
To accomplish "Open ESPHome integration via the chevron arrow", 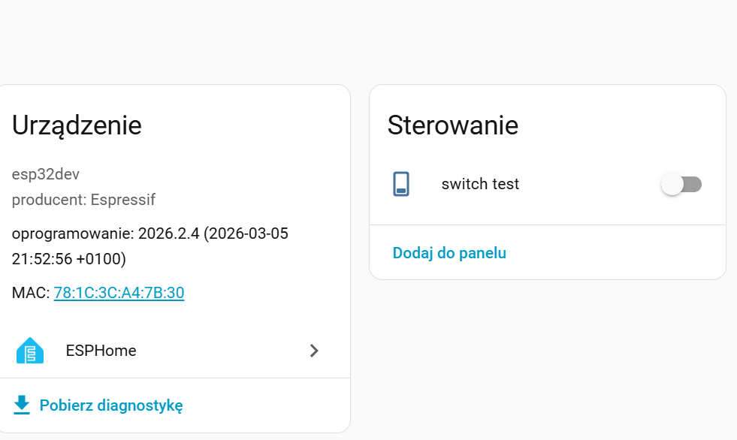I will coord(315,351).
